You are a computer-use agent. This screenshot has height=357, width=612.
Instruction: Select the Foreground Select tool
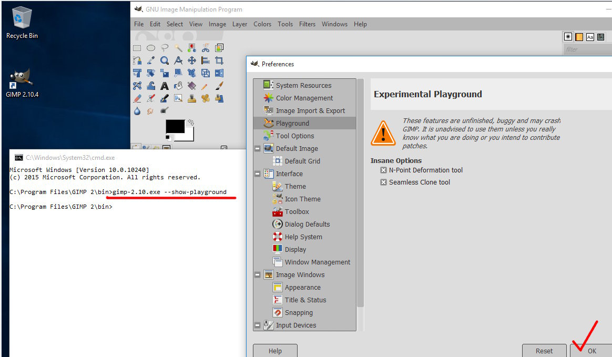[x=219, y=48]
